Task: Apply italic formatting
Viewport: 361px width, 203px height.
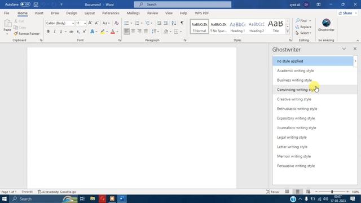Action: (x=55, y=32)
